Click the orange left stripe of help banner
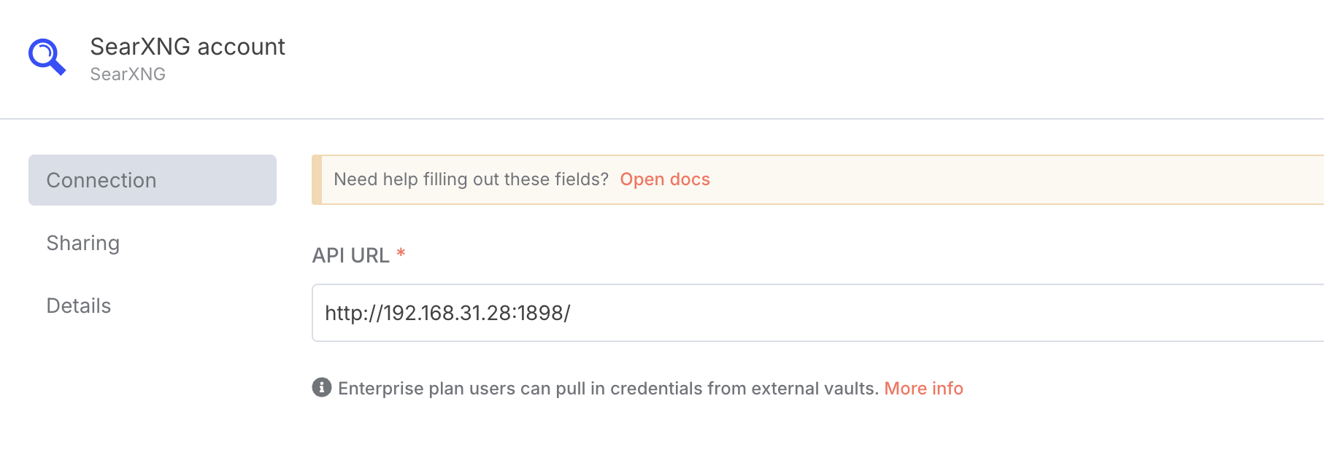1324x455 pixels. coord(317,179)
